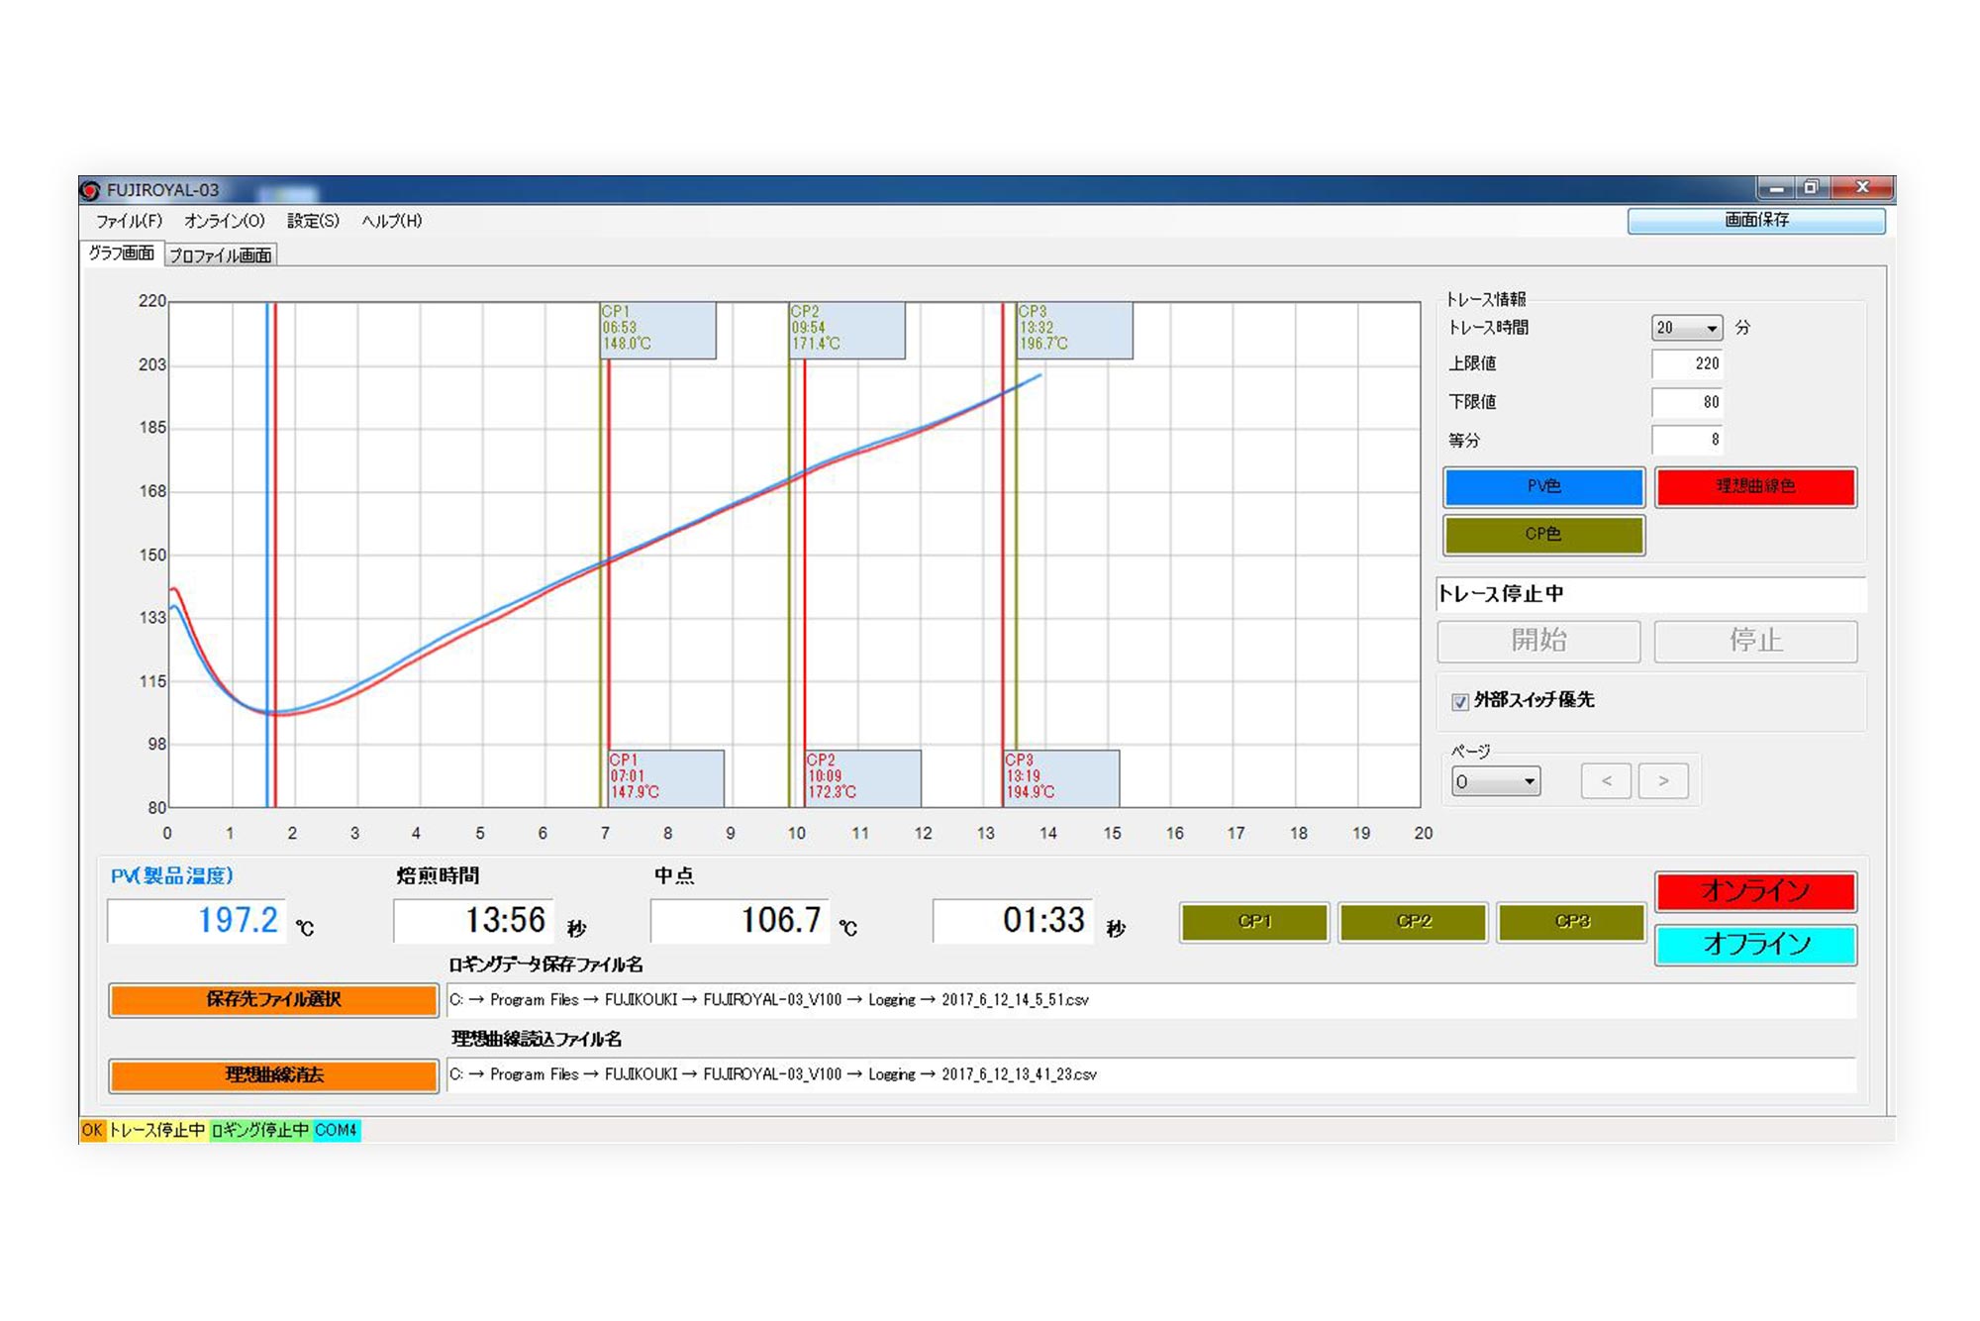The width and height of the screenshot is (1980, 1321).
Task: Click the 等分 field showing 8
Action: point(1687,440)
